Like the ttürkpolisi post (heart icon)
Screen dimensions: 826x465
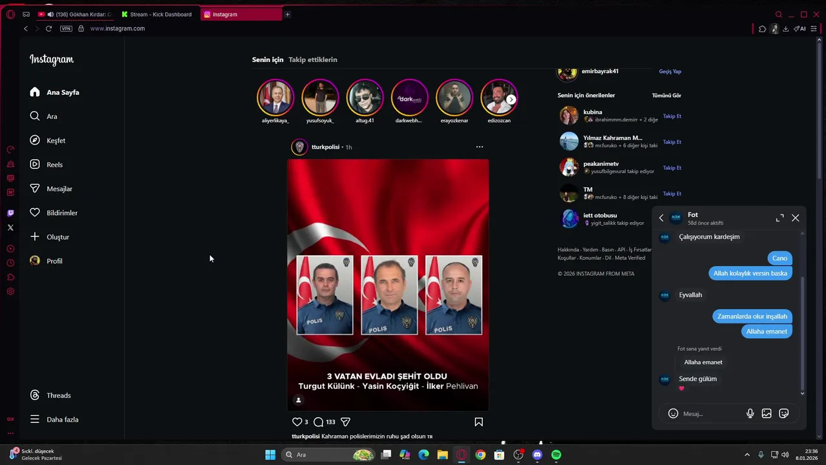(297, 422)
